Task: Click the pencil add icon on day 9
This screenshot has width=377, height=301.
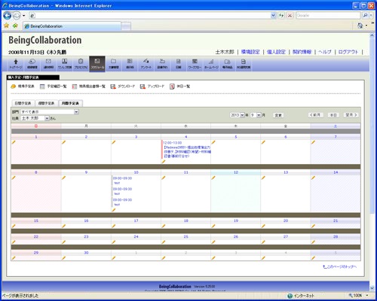Action: (63, 178)
